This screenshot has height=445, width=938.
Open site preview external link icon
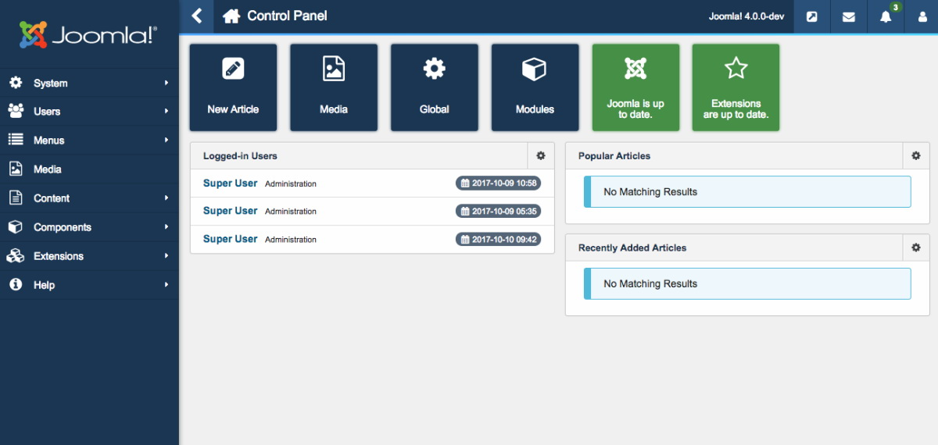point(812,16)
